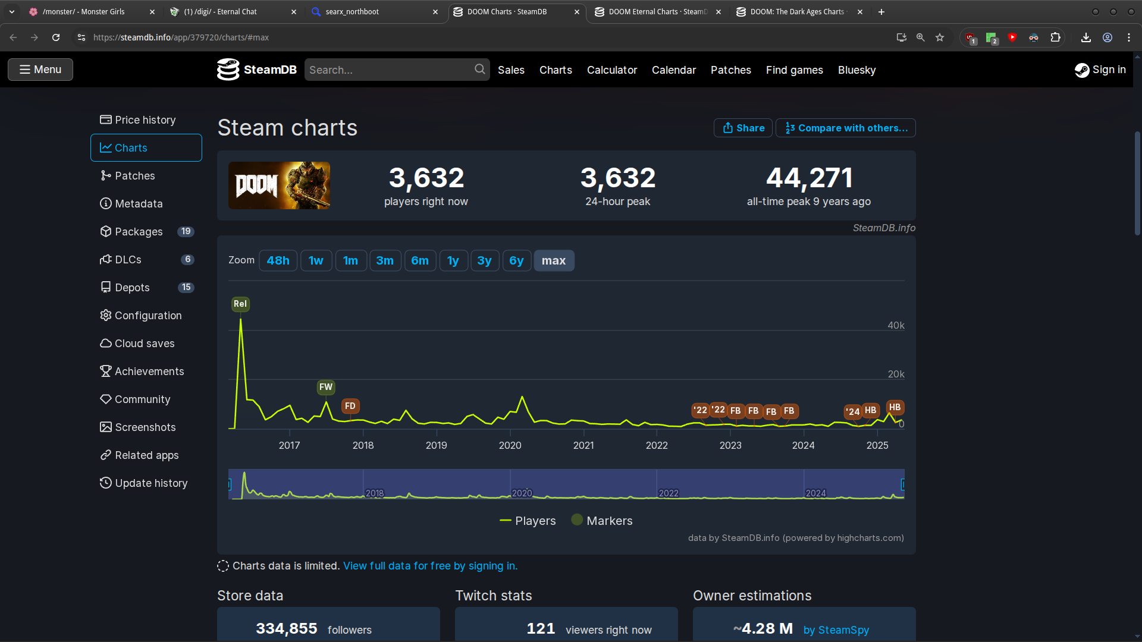
Task: Click Compare with others button
Action: point(846,128)
